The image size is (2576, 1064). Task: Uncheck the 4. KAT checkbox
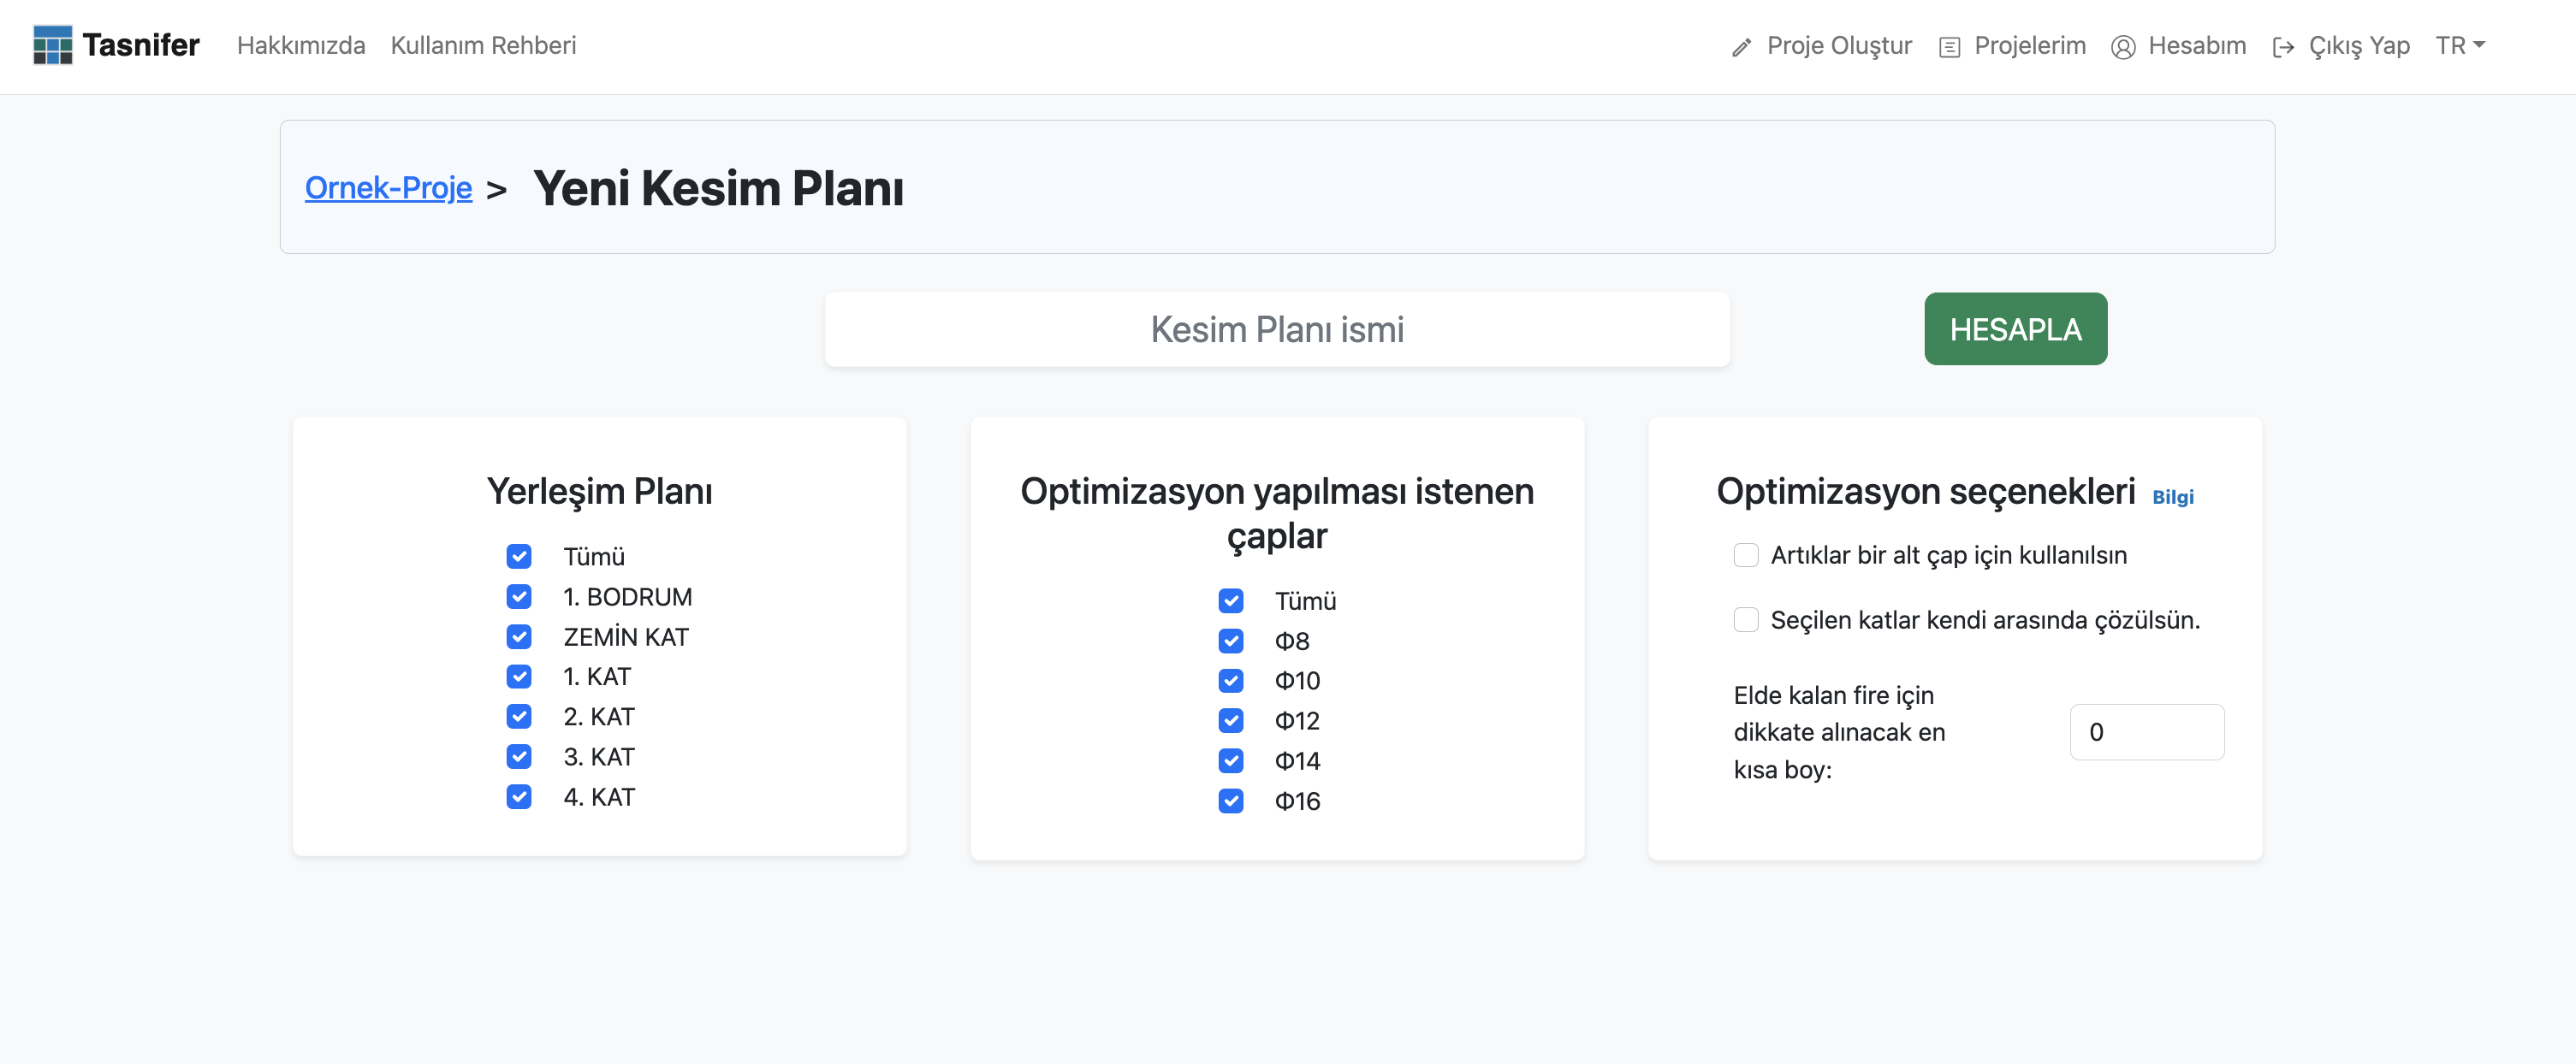(519, 796)
